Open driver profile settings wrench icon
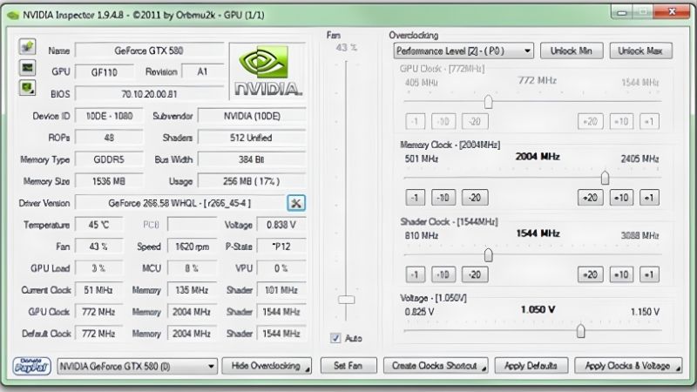This screenshot has height=392, width=697. (x=296, y=203)
